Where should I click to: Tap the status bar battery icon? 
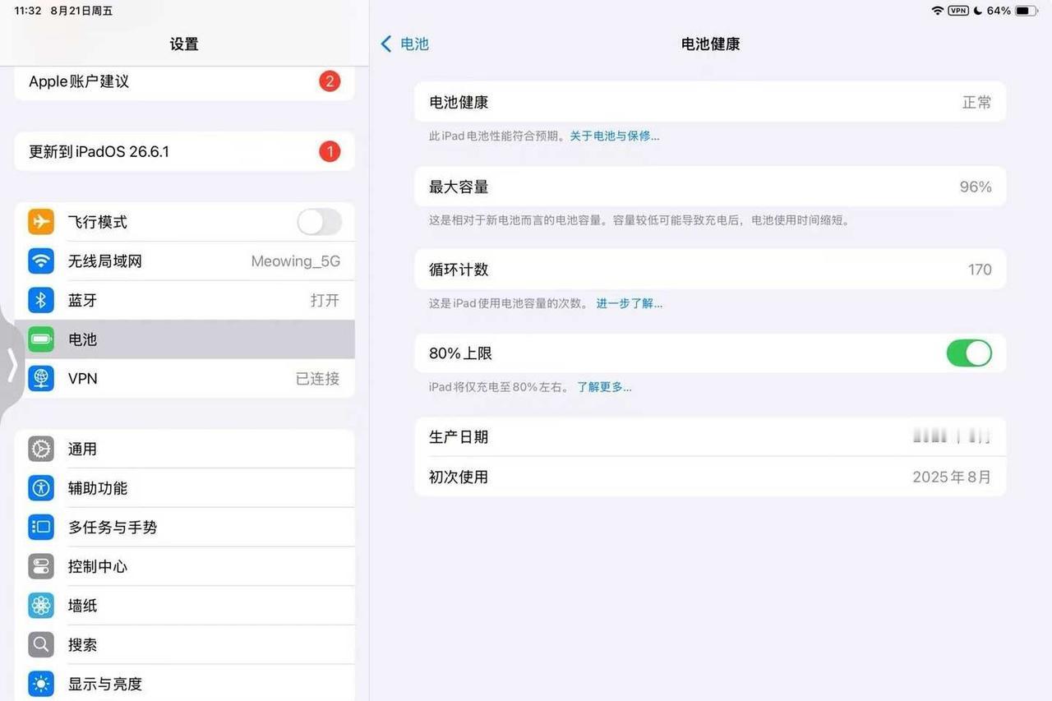[x=1026, y=11]
